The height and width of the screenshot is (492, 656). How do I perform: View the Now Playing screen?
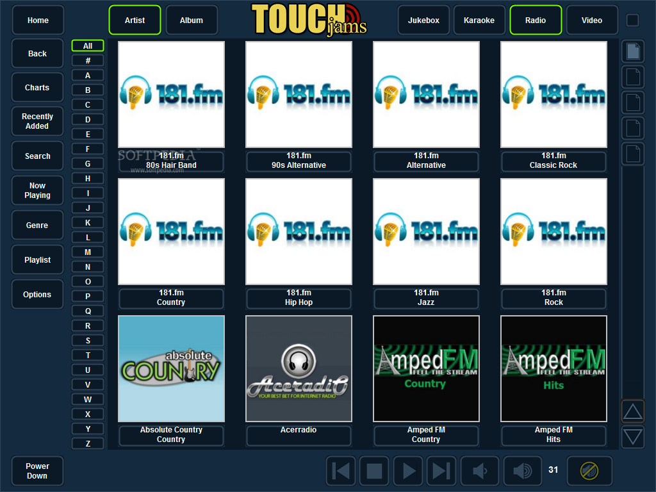[x=38, y=190]
